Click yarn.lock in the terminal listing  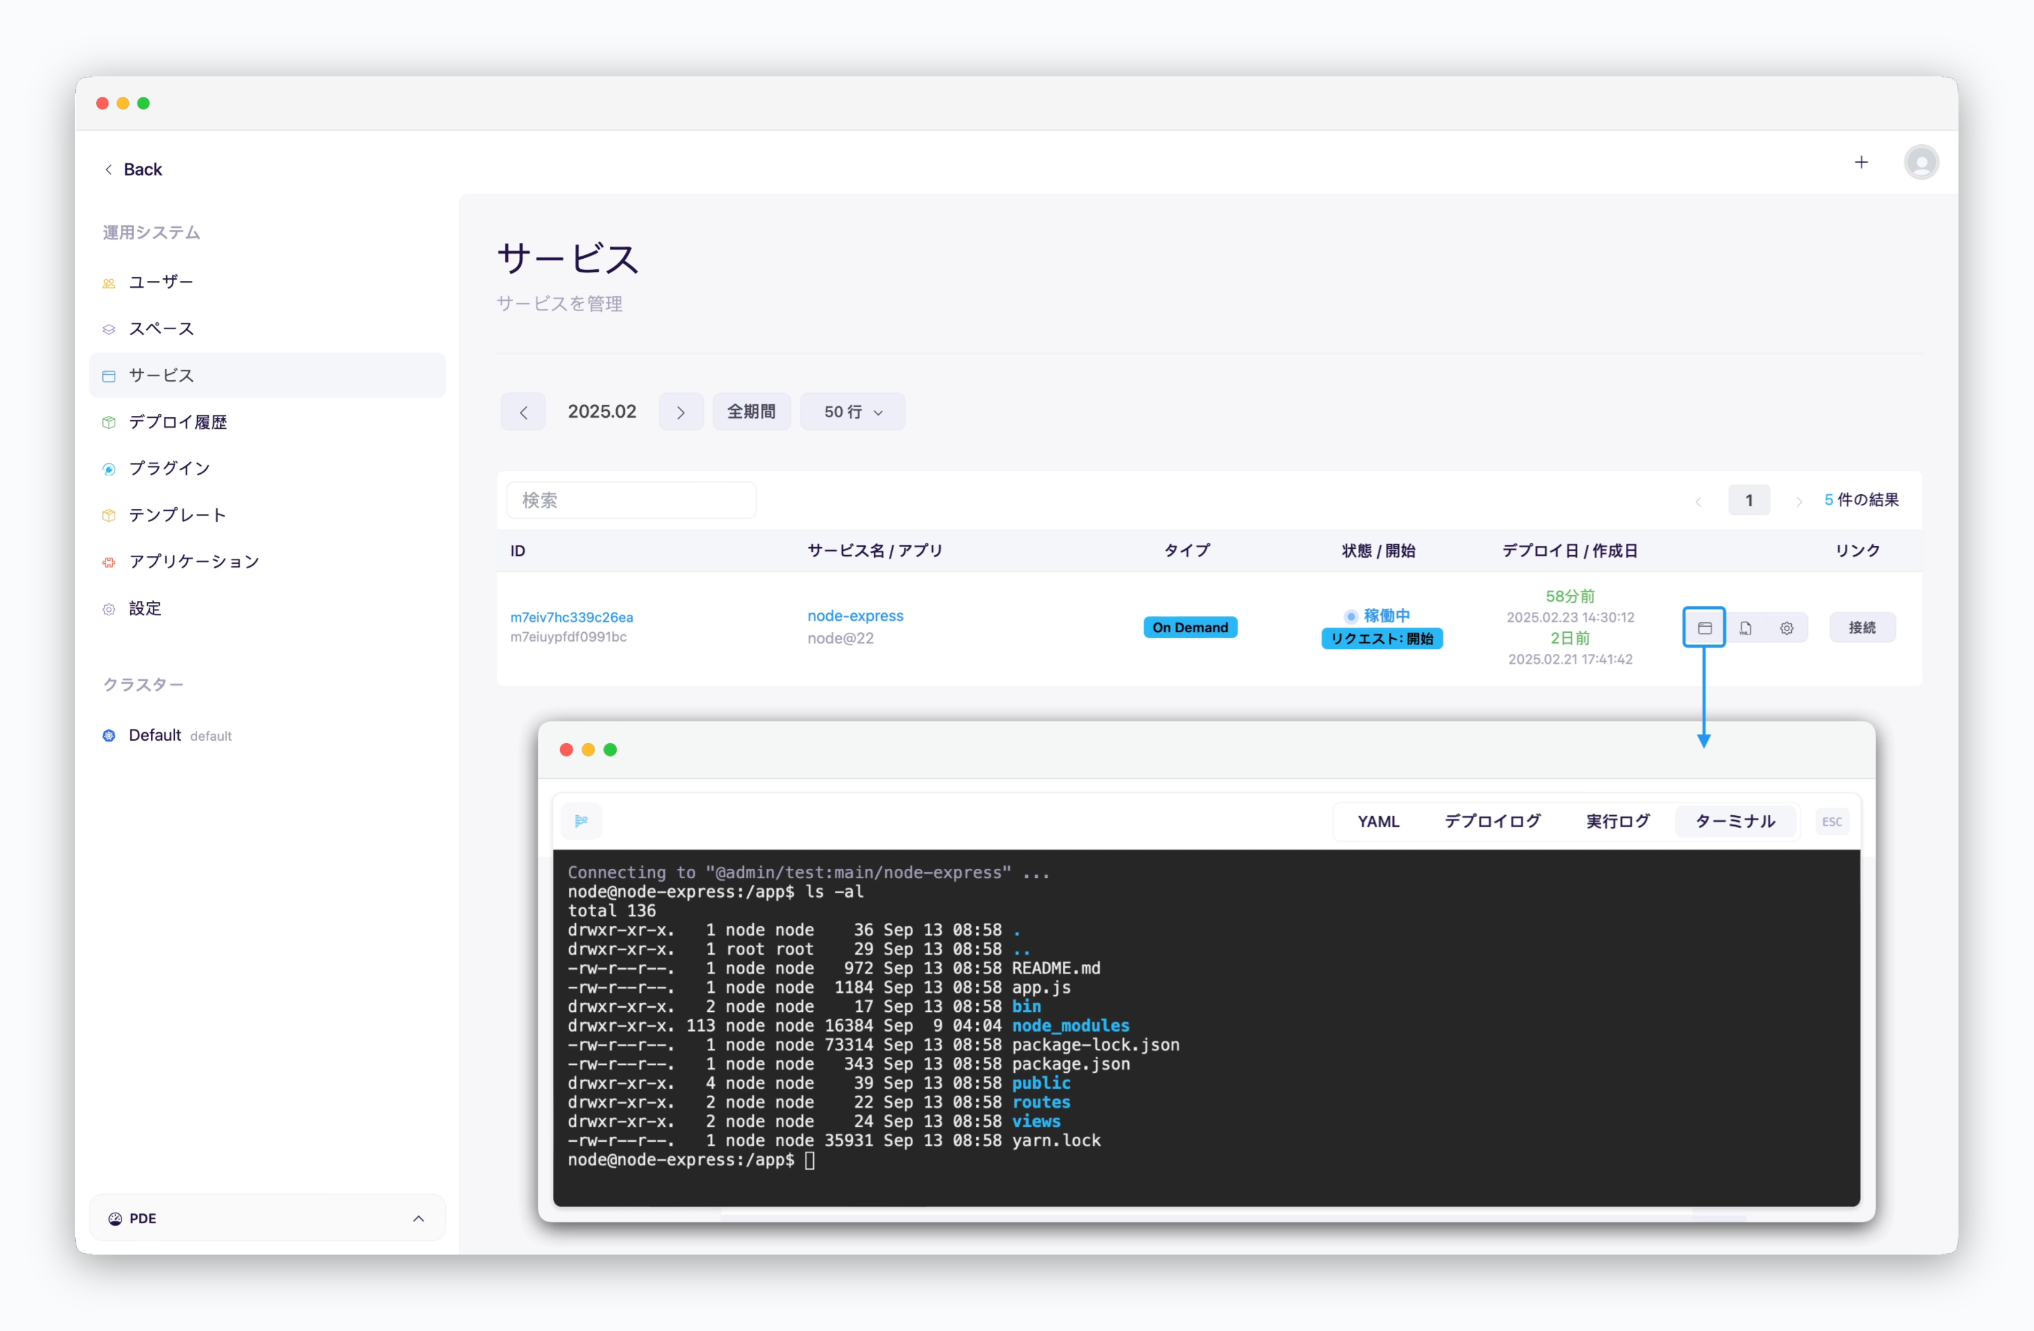pyautogui.click(x=1056, y=1141)
